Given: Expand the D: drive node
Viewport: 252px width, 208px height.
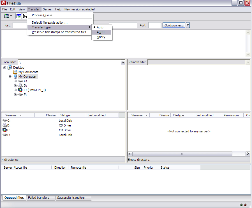Looking at the screenshot, I should click(15, 85).
